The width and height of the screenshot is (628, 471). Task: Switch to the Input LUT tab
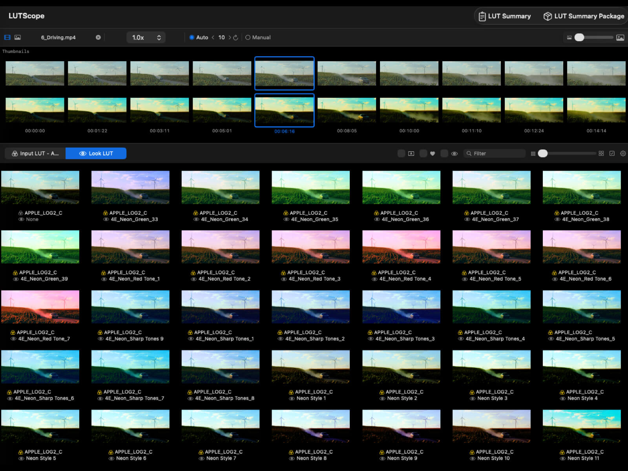click(35, 153)
